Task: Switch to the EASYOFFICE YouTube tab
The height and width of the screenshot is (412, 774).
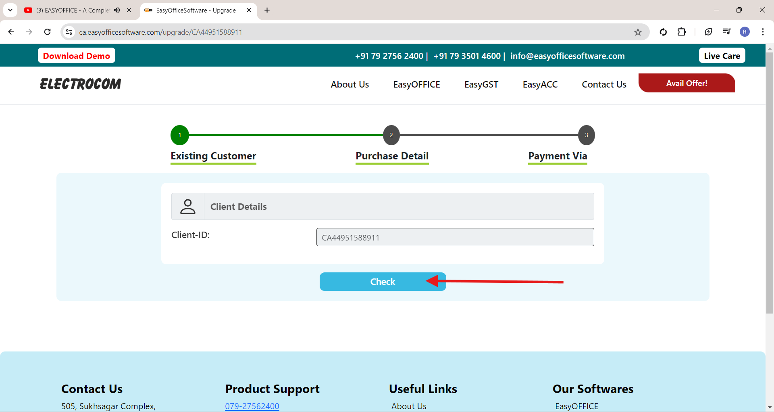Action: pyautogui.click(x=73, y=10)
